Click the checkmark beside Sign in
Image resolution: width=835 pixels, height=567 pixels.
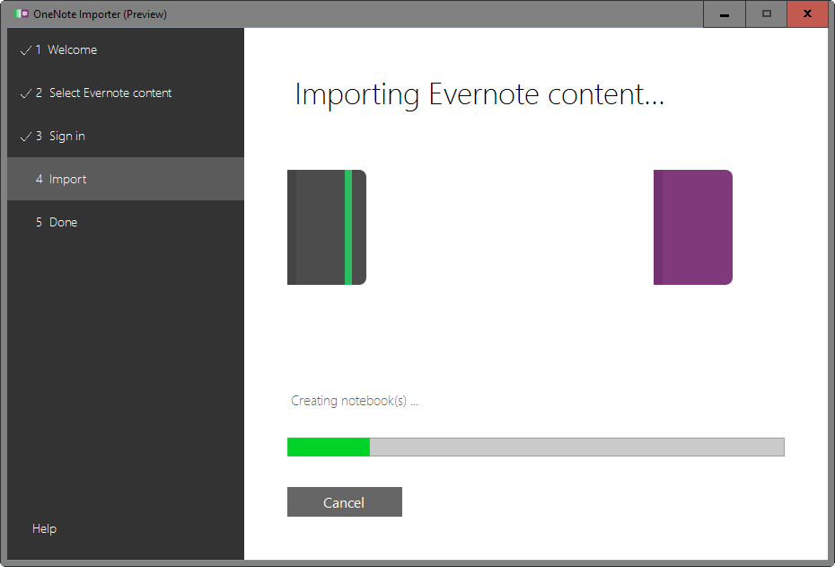25,137
